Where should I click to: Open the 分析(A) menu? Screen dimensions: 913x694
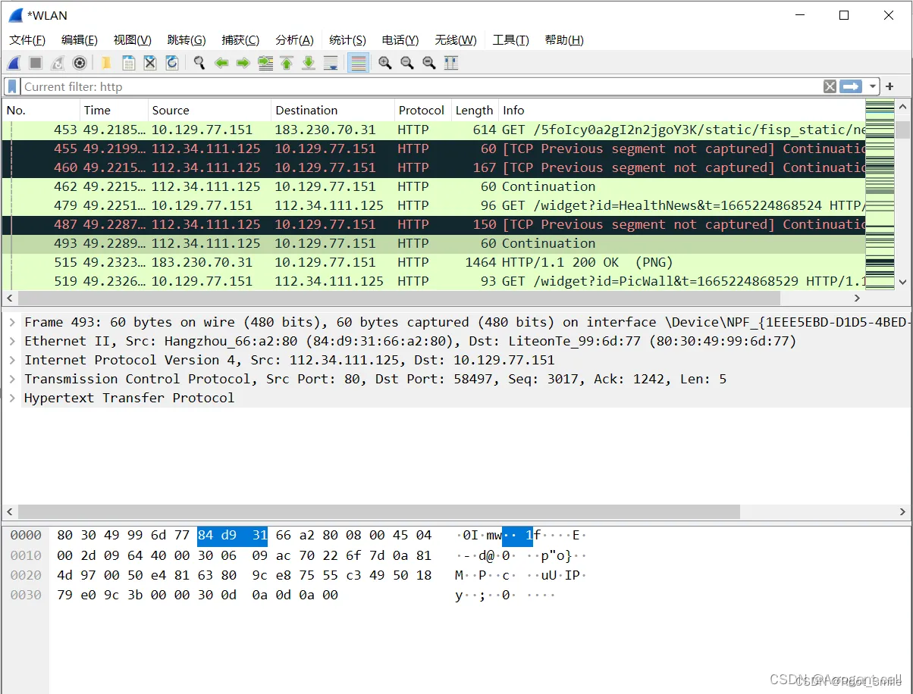[x=294, y=40]
